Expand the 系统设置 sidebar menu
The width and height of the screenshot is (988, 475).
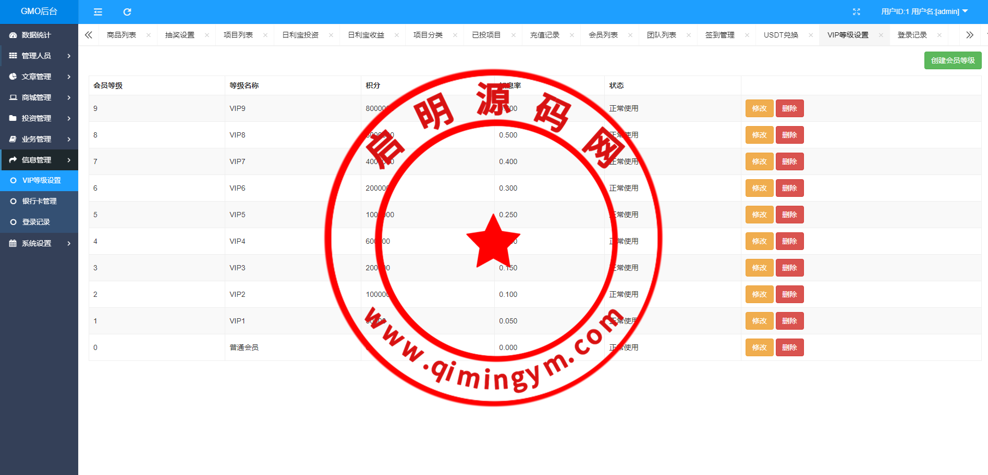[39, 243]
